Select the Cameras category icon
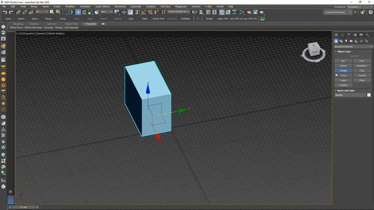Screen dimensions: 374x210 [x=351, y=41]
